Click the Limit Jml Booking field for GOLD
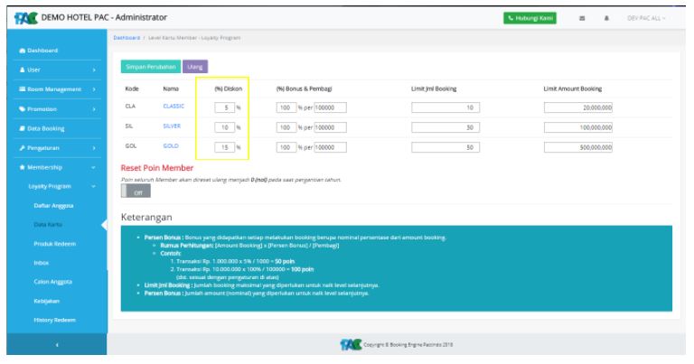The image size is (694, 364). coord(445,147)
